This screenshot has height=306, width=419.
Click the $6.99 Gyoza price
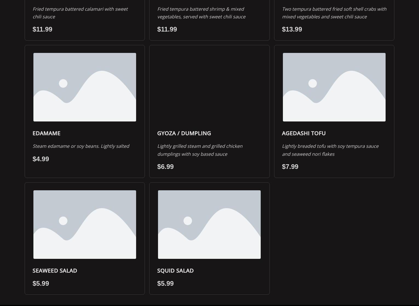tap(165, 167)
